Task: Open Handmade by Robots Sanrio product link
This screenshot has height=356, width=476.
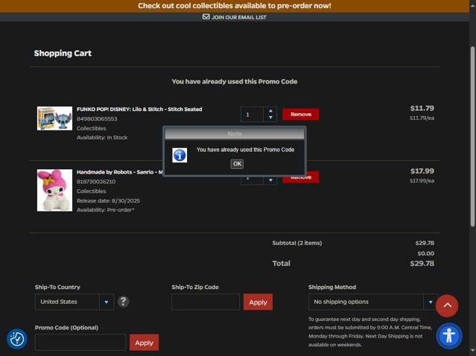Action: coord(120,172)
